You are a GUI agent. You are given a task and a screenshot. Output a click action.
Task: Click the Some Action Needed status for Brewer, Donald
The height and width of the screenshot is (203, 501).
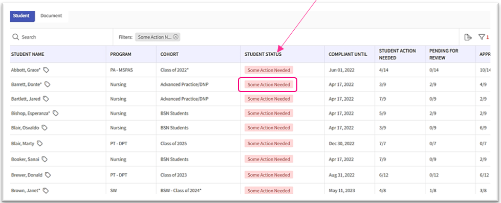(x=269, y=175)
